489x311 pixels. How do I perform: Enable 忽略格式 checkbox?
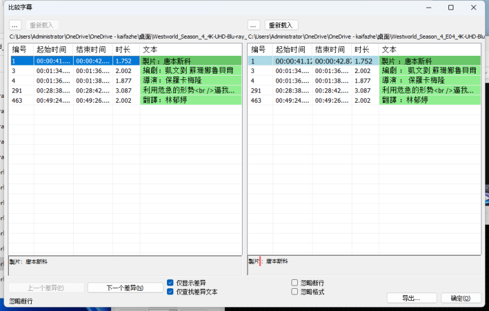(295, 292)
